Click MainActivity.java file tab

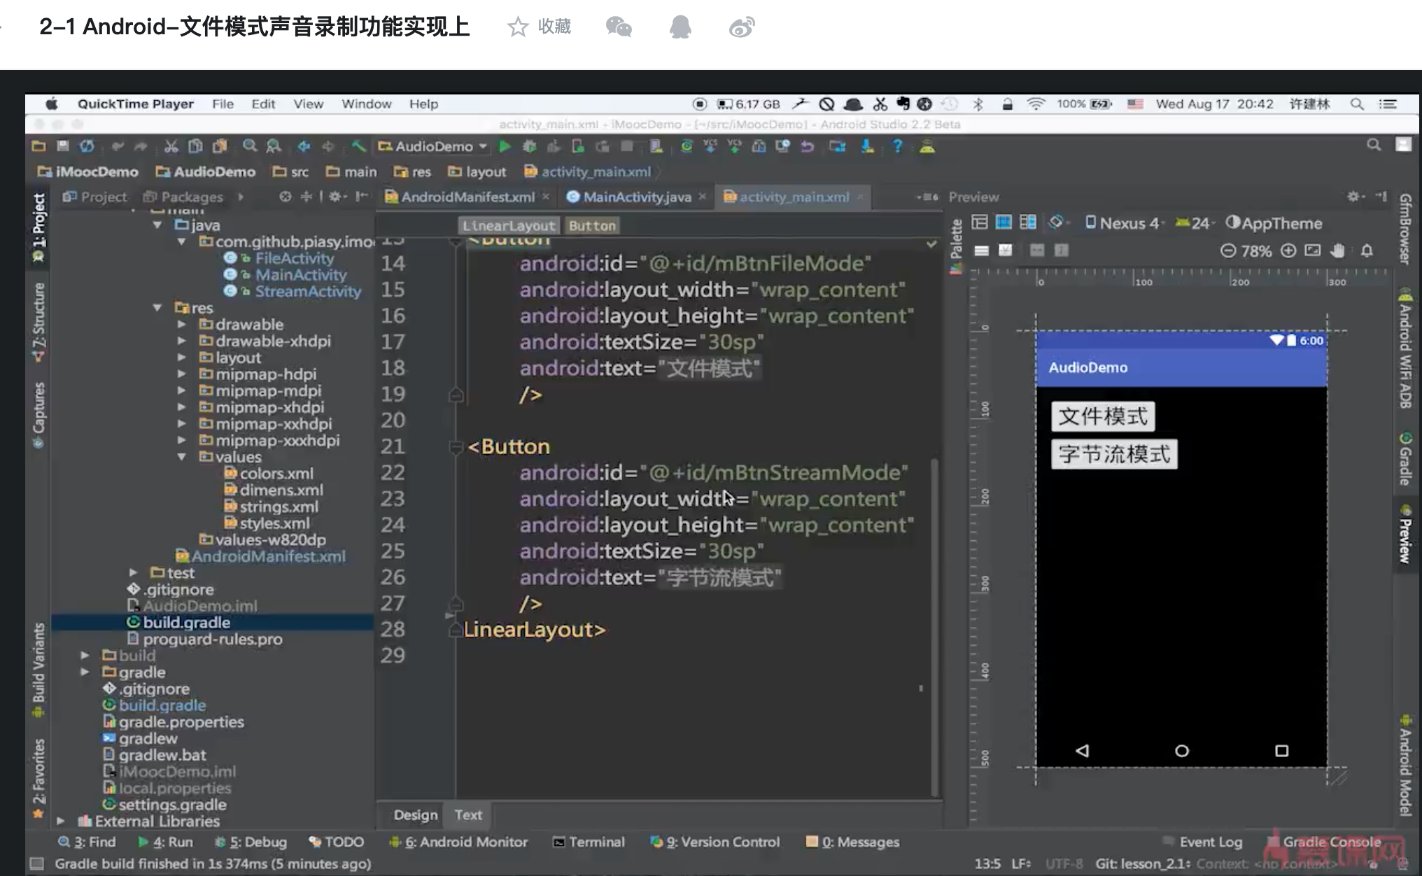click(x=631, y=196)
